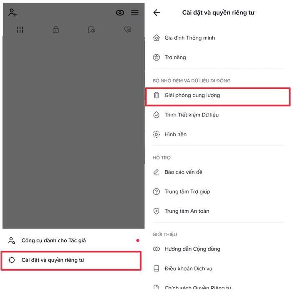Tap the trash icon for Giải phóng dung lượng
This screenshot has width=292, height=292.
point(156,95)
